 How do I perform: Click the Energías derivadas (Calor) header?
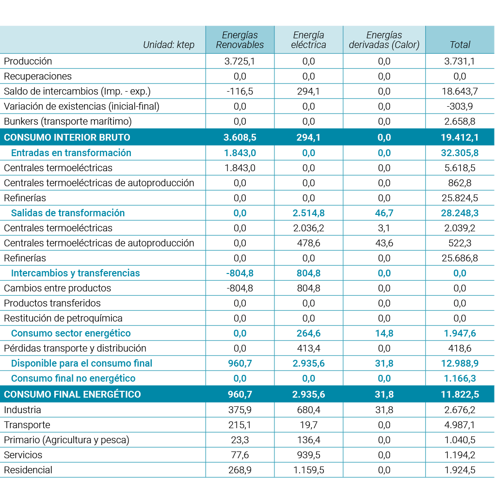click(x=384, y=40)
